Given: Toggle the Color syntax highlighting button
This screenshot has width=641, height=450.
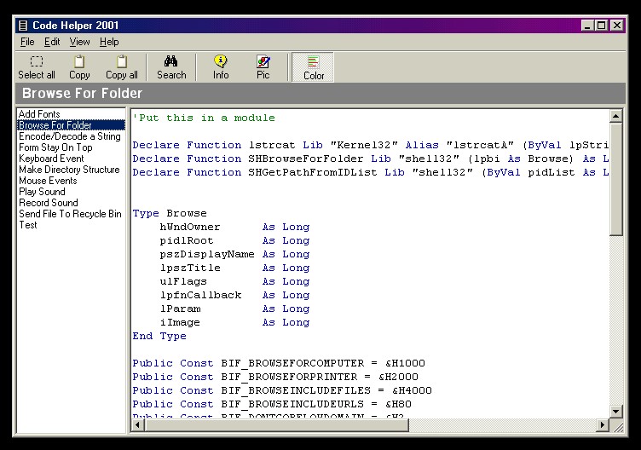Looking at the screenshot, I should (x=313, y=67).
